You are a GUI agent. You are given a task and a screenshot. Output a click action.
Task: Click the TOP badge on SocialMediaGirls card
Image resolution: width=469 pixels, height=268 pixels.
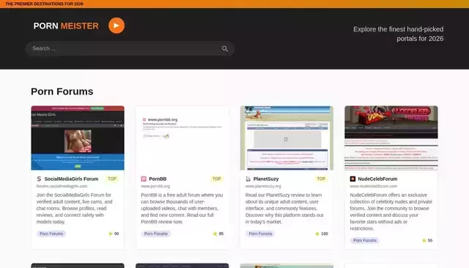pyautogui.click(x=112, y=179)
